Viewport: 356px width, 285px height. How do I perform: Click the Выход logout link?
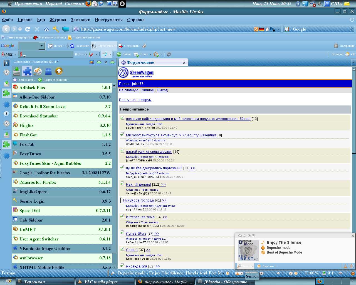(x=162, y=90)
